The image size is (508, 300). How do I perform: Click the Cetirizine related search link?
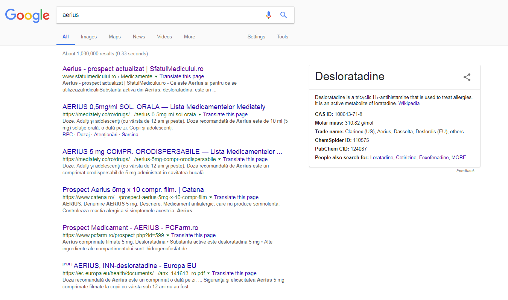(406, 158)
